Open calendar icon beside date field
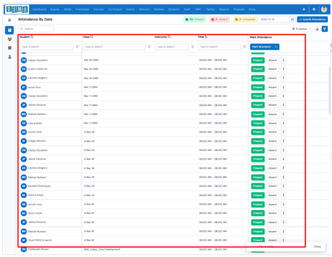 pos(292,19)
